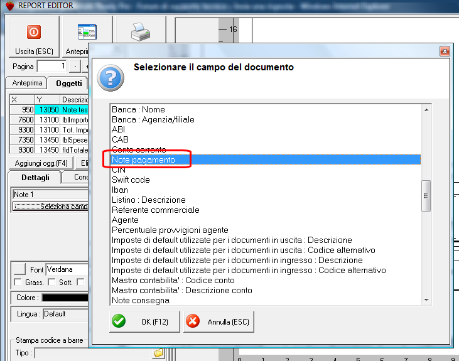The image size is (459, 361).
Task: Select ingresso : Descrizione imposte entry
Action: coord(266,261)
